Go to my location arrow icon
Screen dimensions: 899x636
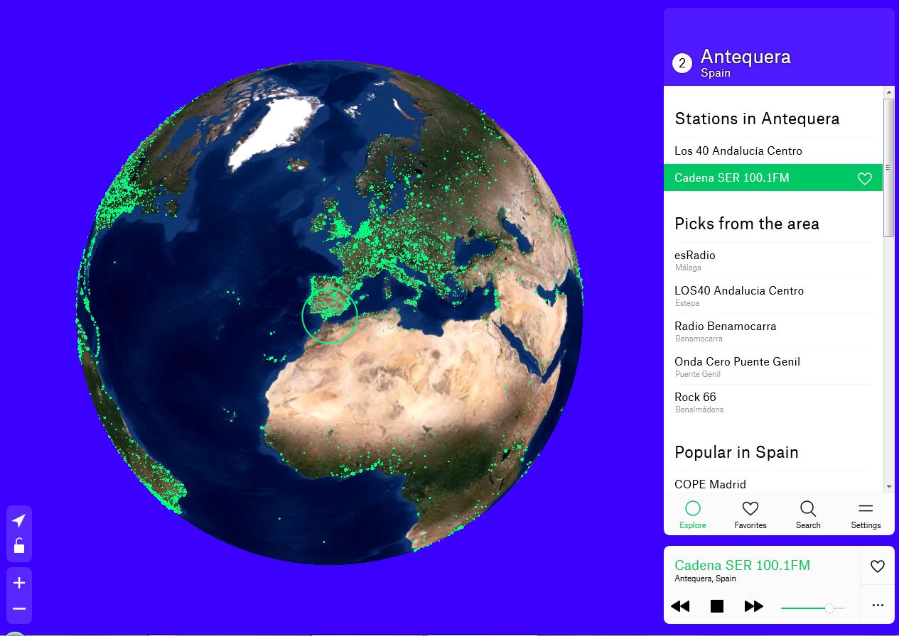click(19, 521)
